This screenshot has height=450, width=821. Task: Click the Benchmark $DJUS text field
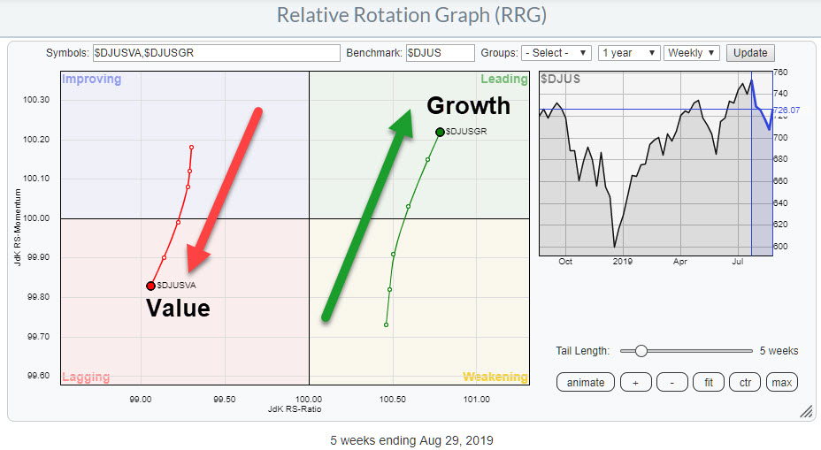[x=440, y=53]
